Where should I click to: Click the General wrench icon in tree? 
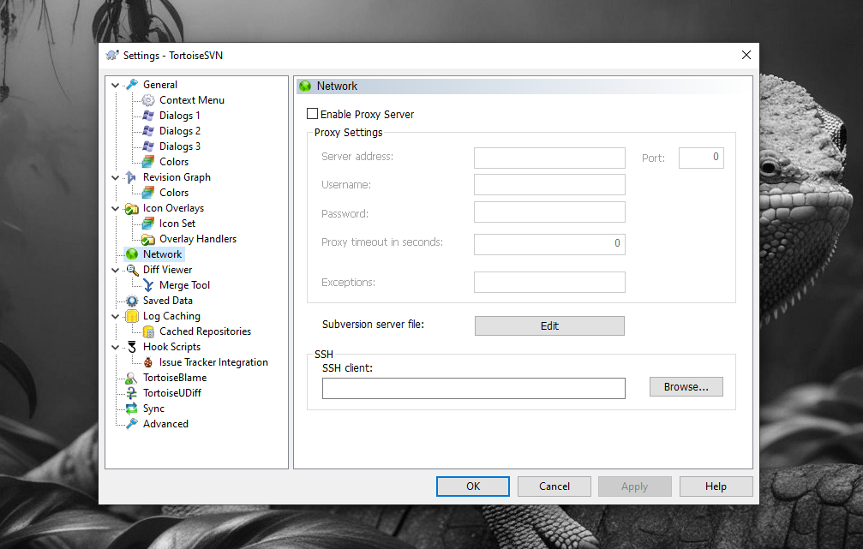[132, 85]
